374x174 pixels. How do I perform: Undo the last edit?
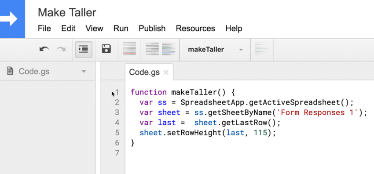point(44,49)
